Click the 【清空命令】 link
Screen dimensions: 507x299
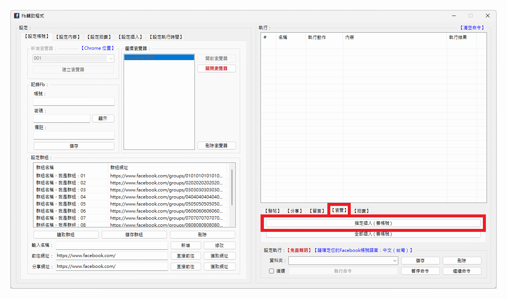click(472, 28)
